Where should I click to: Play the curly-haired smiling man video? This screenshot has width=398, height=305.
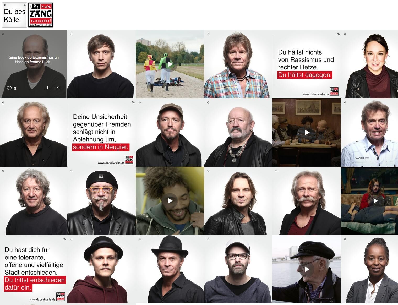coord(170,201)
